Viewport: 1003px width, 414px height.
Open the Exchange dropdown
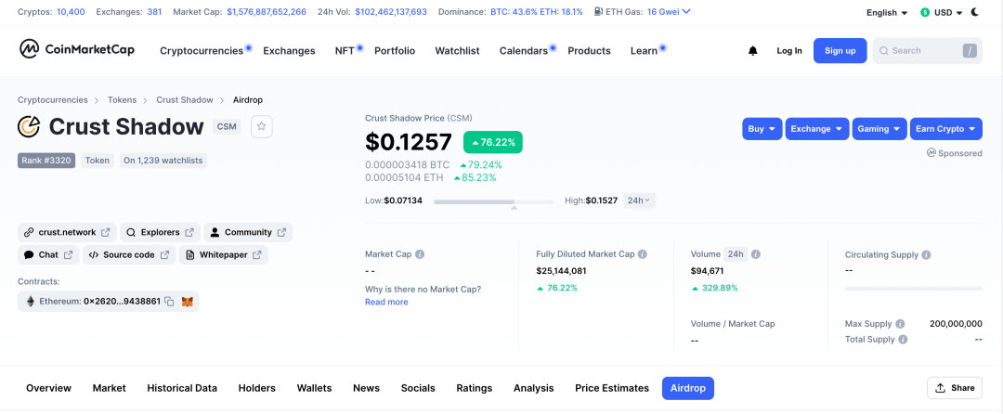(x=817, y=128)
